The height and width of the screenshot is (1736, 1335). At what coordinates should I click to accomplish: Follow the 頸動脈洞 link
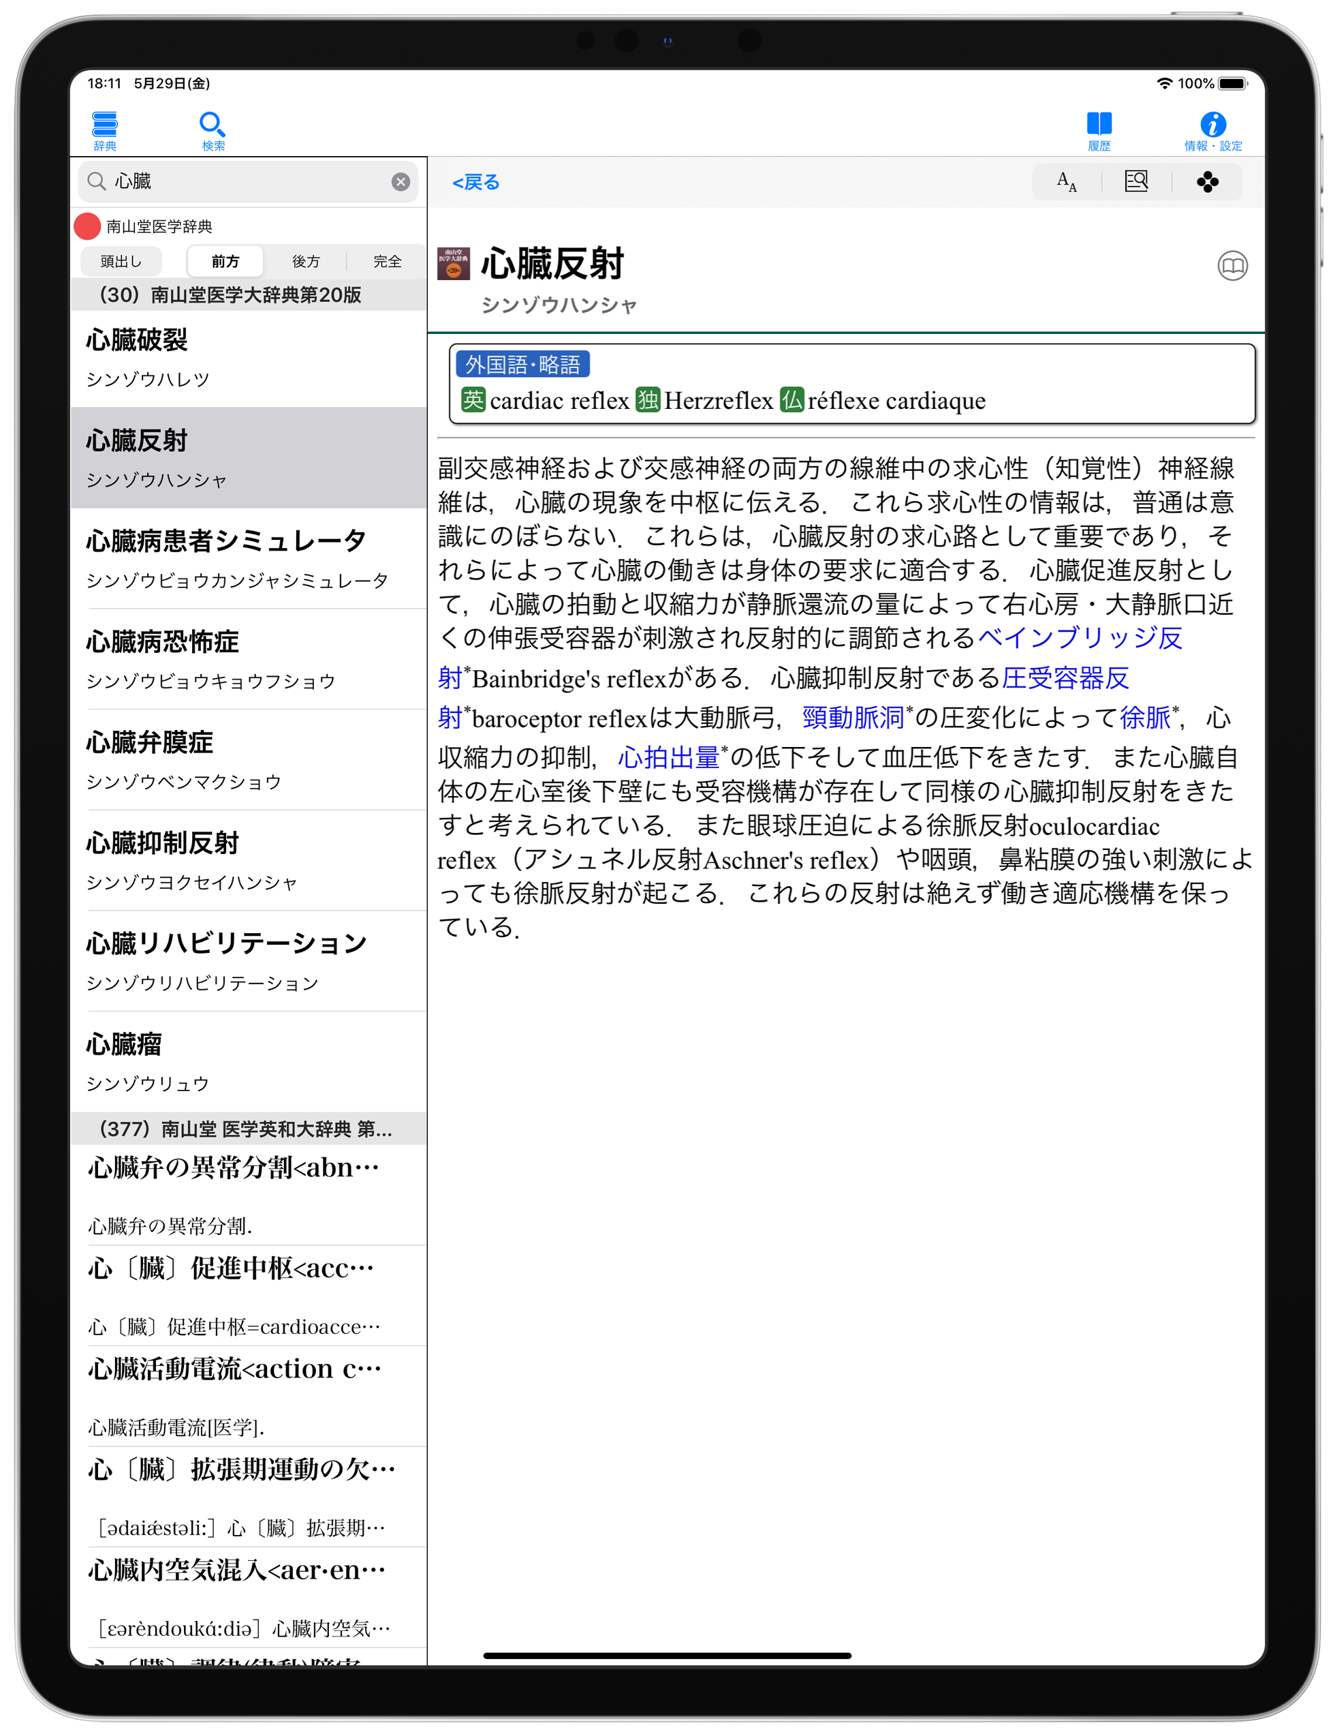(x=852, y=717)
